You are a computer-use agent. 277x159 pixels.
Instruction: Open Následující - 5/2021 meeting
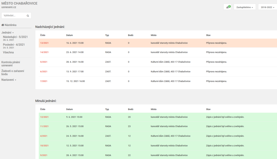click(15, 37)
